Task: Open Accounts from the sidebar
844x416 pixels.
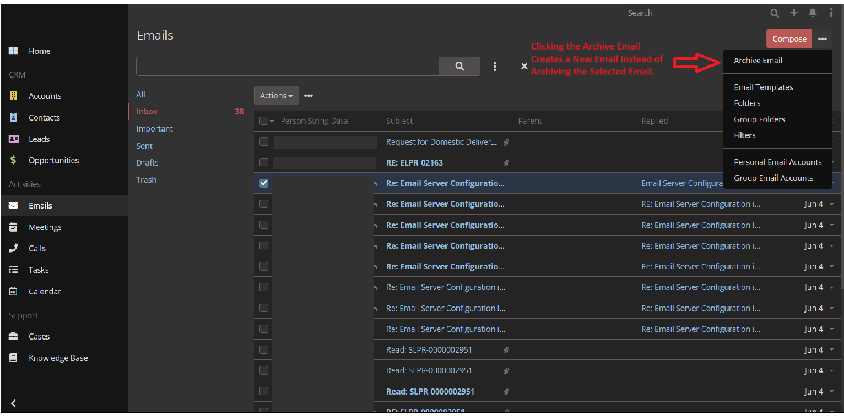Action: (45, 96)
